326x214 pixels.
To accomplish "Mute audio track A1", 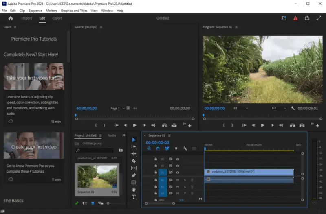I will pos(178,180).
